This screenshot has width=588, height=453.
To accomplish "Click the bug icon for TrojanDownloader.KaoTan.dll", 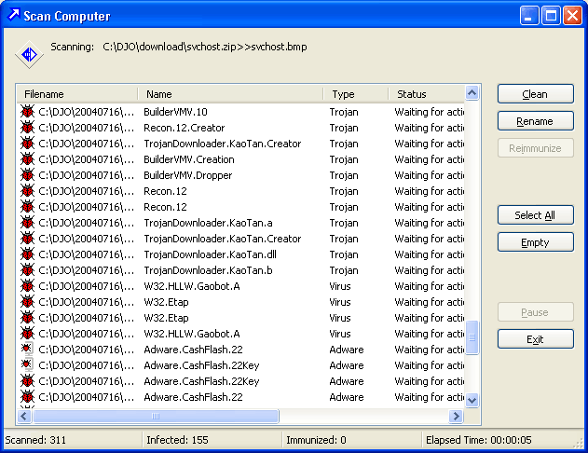I will pyautogui.click(x=27, y=254).
